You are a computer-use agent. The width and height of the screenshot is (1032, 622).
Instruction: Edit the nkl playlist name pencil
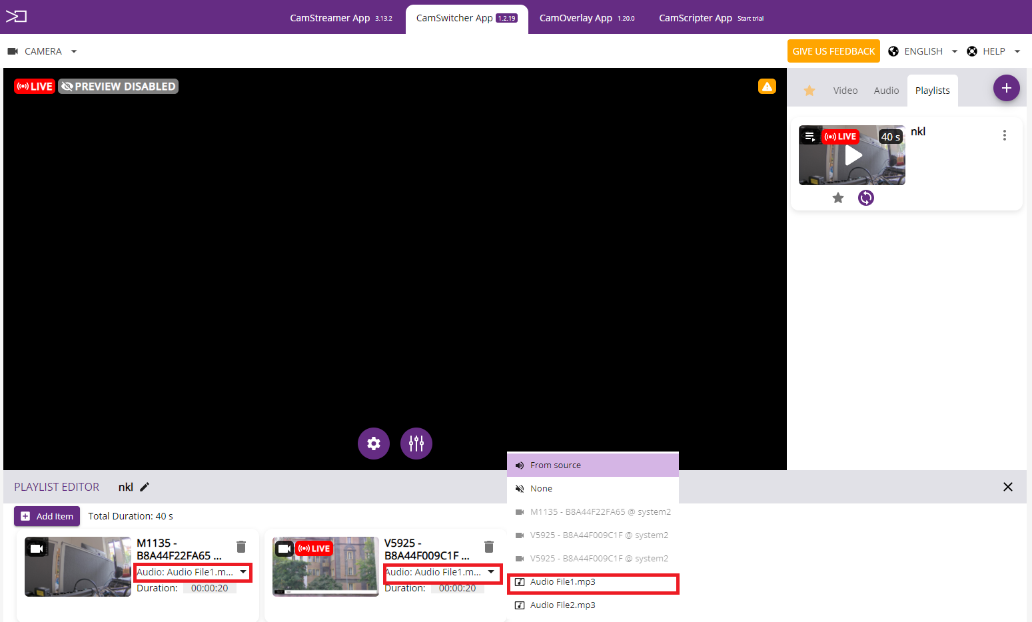tap(145, 487)
